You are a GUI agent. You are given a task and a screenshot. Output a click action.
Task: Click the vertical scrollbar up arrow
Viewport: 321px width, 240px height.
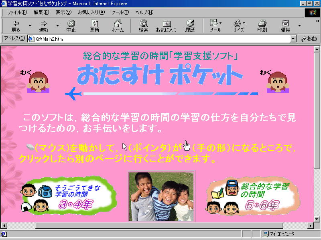click(317, 49)
